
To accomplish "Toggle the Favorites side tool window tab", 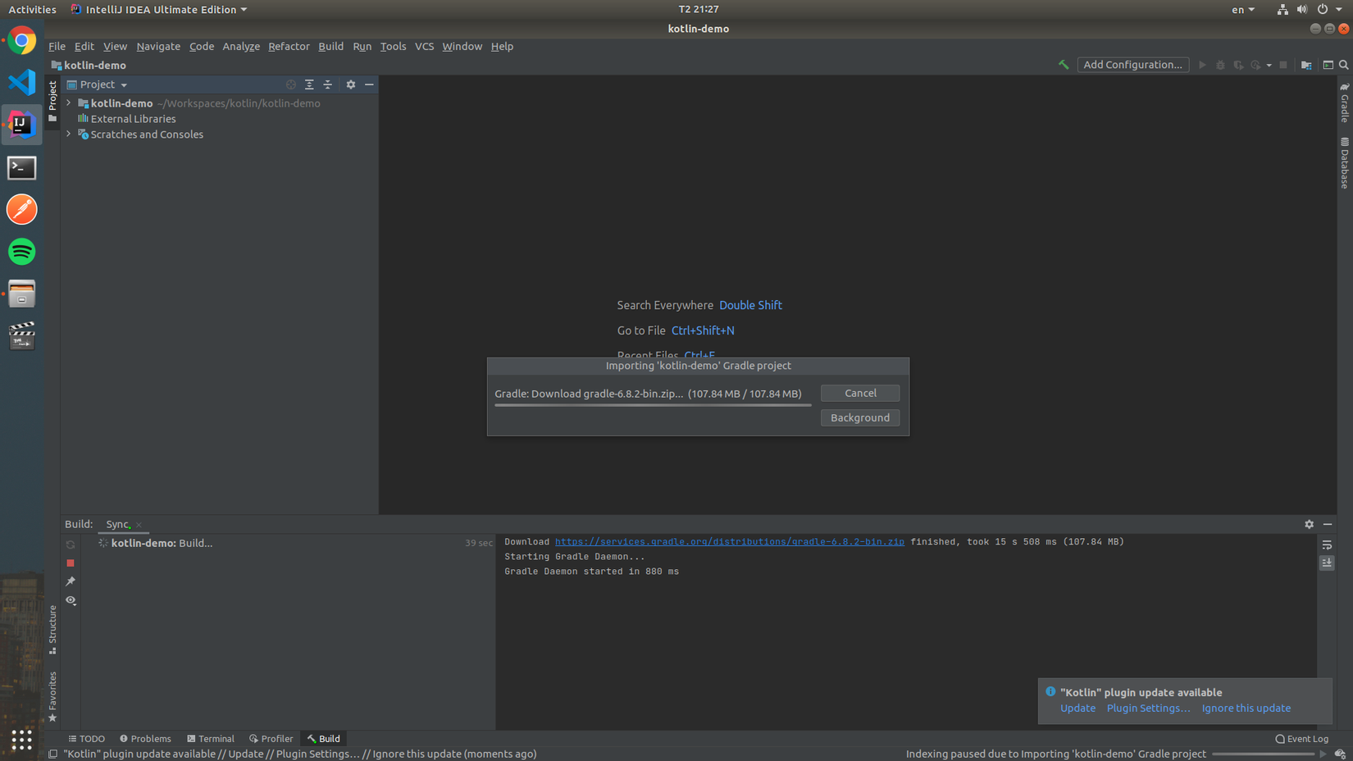I will coord(52,697).
